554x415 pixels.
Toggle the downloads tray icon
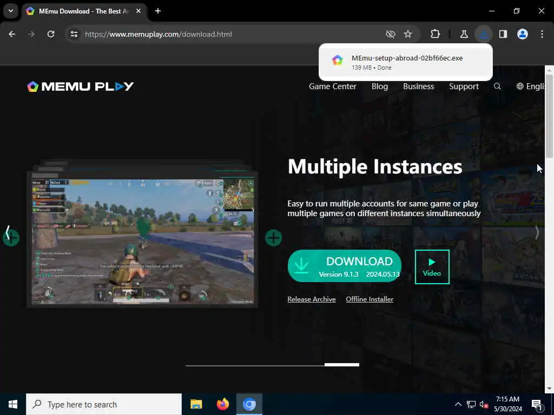click(x=483, y=34)
